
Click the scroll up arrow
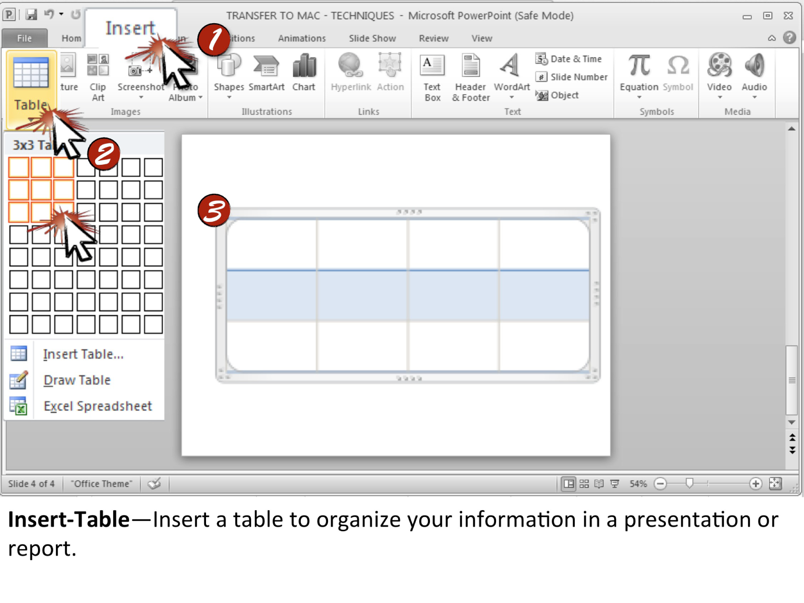point(791,129)
